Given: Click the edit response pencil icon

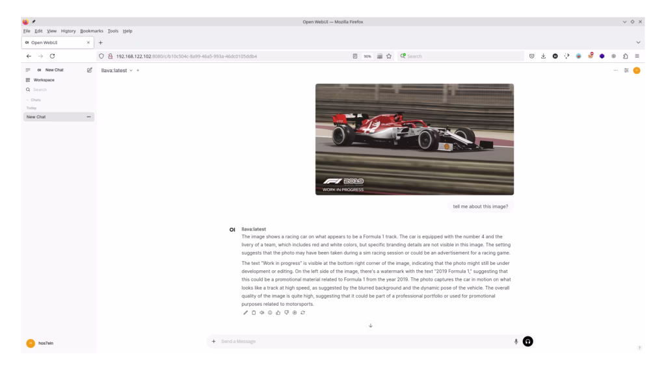Looking at the screenshot, I should click(245, 312).
